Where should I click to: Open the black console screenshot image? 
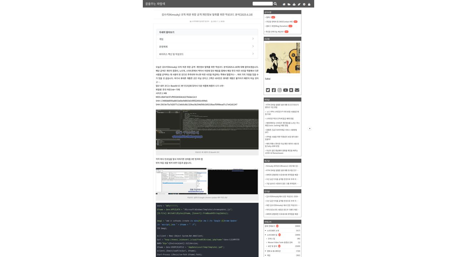tap(233, 181)
